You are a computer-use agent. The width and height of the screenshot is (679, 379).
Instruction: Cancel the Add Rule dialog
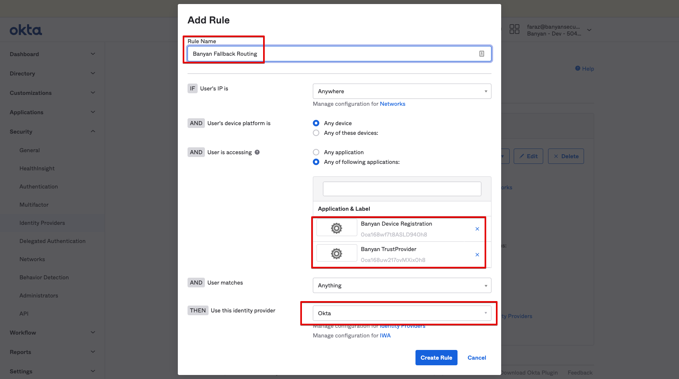(477, 358)
